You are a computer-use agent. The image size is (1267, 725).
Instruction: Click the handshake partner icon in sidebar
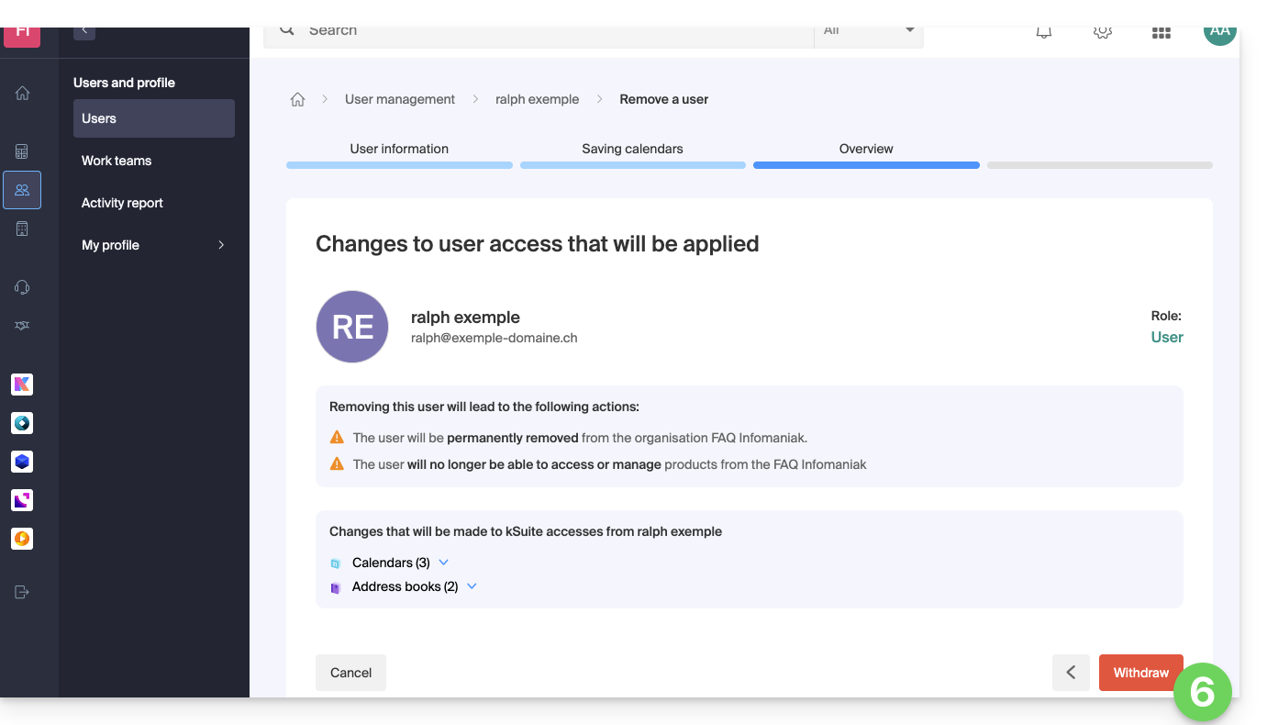[22, 326]
